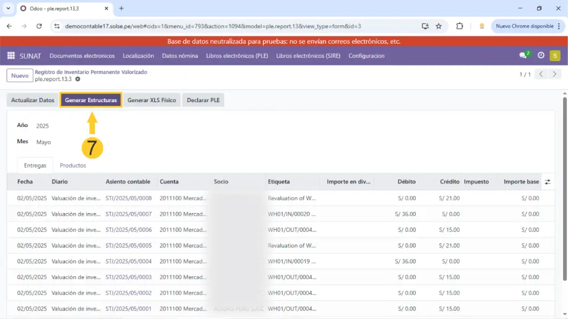Open the Documentos electronicos menu
The height and width of the screenshot is (319, 568).
(x=82, y=55)
